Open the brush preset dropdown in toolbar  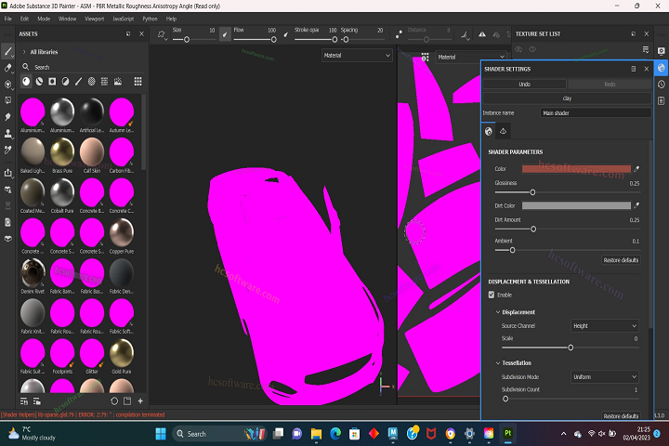tap(162, 34)
